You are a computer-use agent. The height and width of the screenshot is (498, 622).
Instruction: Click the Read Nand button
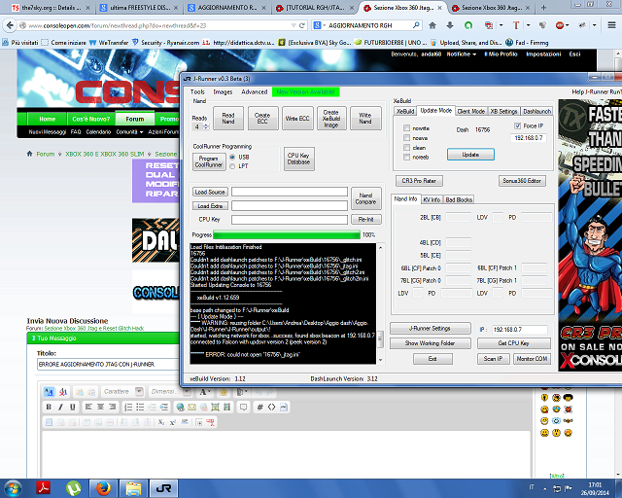[x=228, y=118]
